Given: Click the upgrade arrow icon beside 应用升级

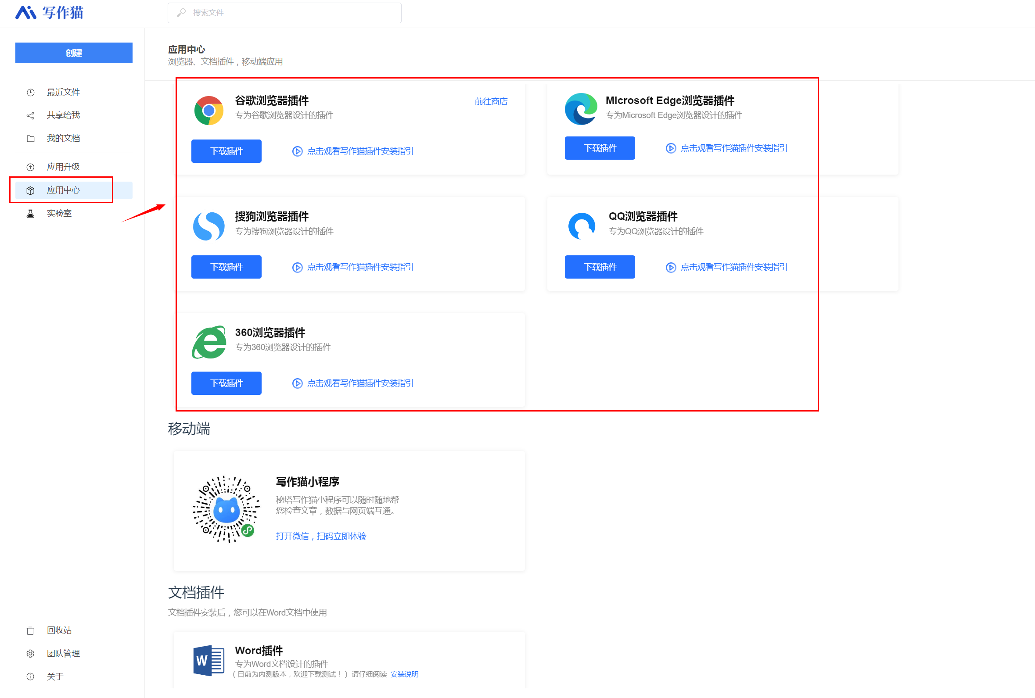Looking at the screenshot, I should click(x=30, y=168).
